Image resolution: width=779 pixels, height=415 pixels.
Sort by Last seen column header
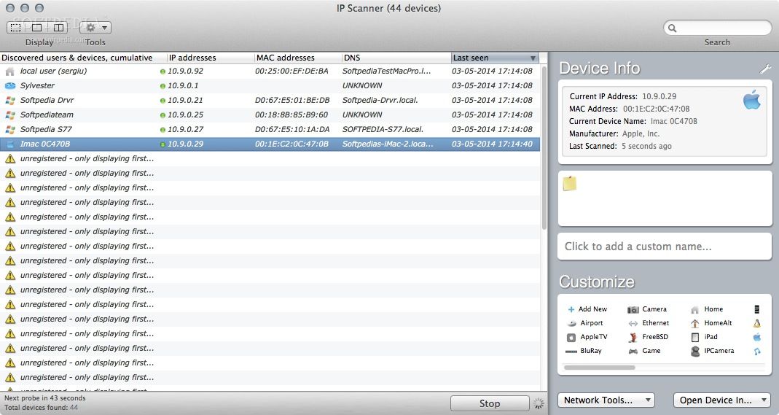coord(495,58)
